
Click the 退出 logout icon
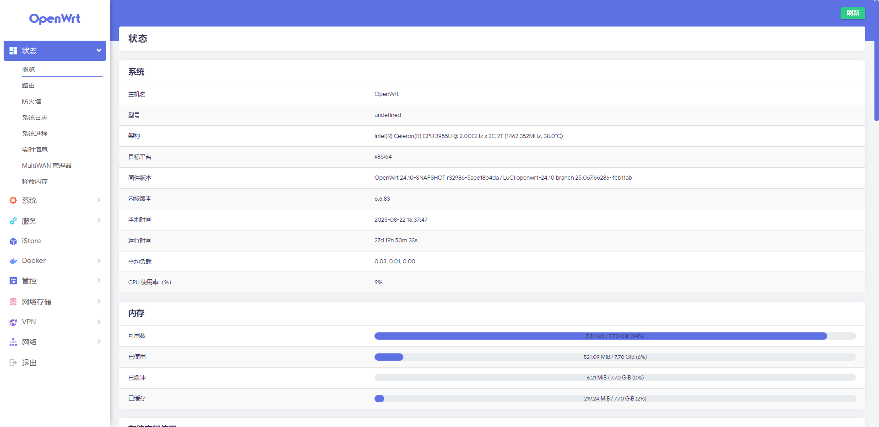13,363
